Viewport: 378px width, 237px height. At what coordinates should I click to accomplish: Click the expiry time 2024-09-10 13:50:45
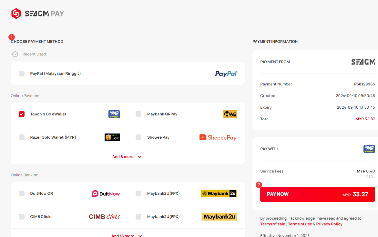[356, 107]
